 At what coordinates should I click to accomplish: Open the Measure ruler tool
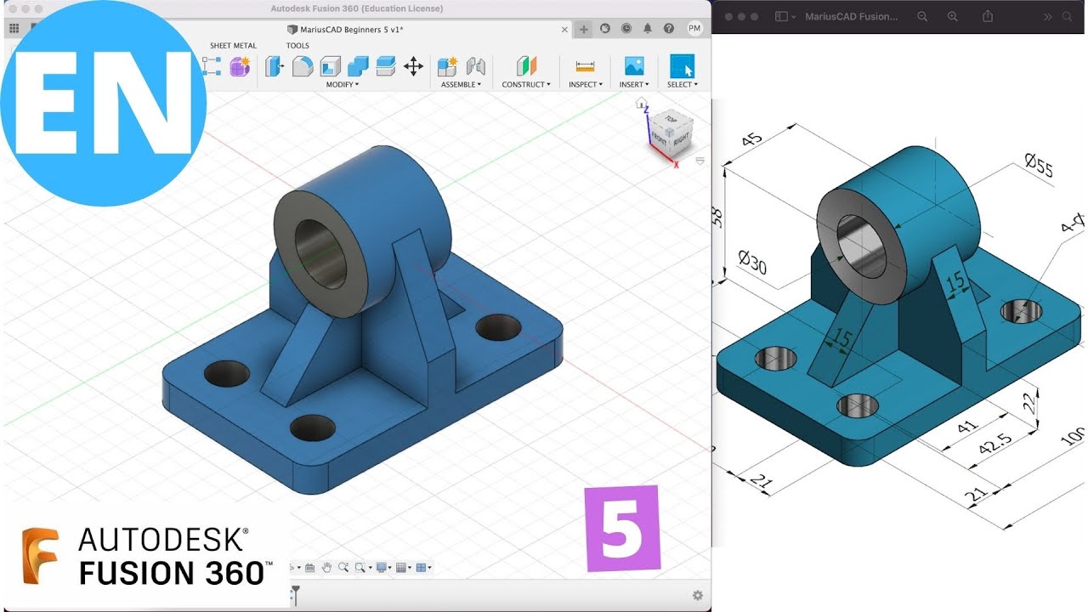pos(585,66)
